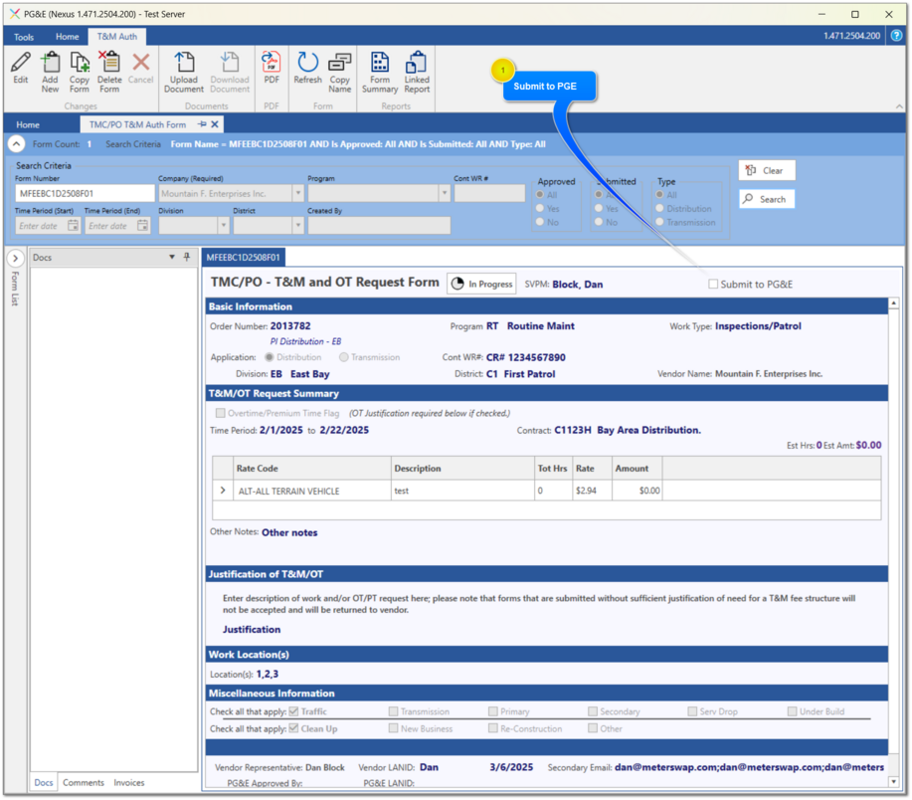This screenshot has width=912, height=800.
Task: Click the Form Number input field
Action: click(x=85, y=193)
